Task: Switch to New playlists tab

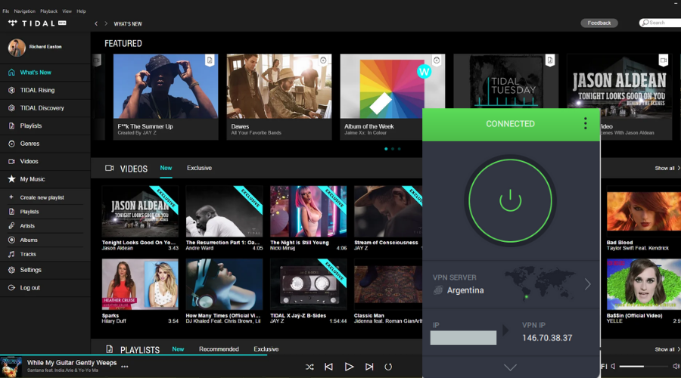Action: click(178, 349)
